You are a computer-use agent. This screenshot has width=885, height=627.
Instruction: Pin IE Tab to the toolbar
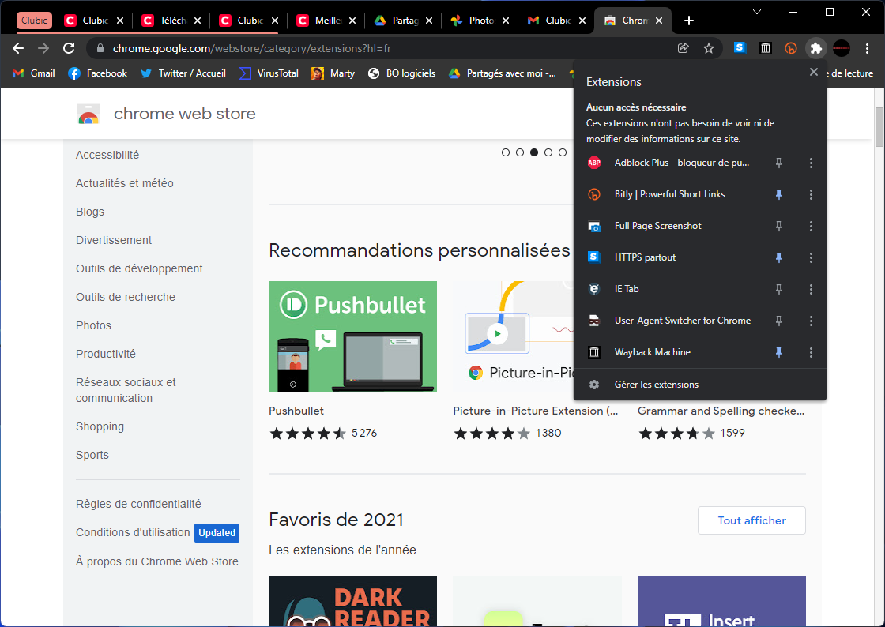(779, 289)
